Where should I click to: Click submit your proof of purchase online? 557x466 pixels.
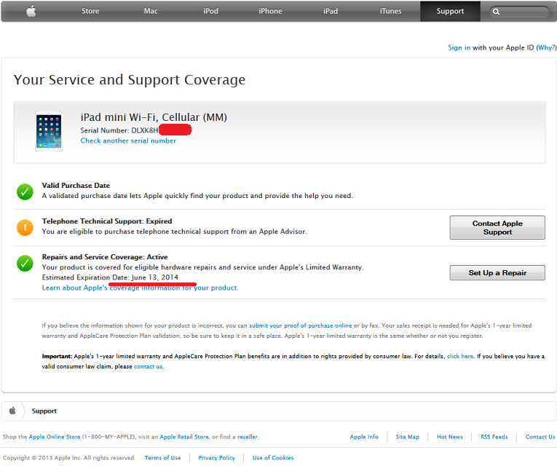(300, 325)
